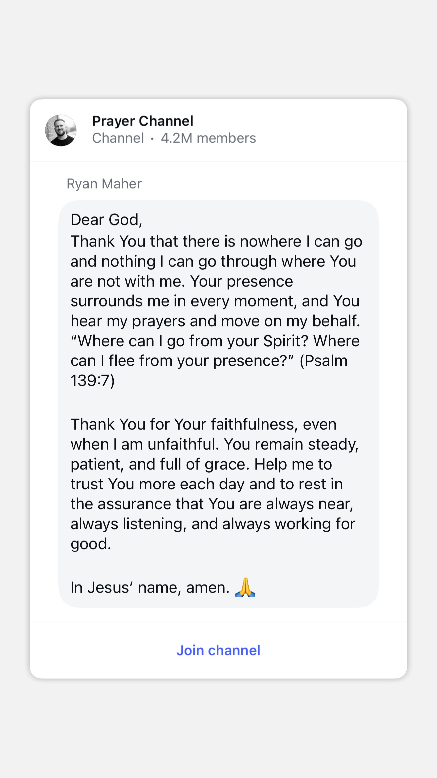
Task: Tap the "139:7)" verse number text
Action: (92, 381)
